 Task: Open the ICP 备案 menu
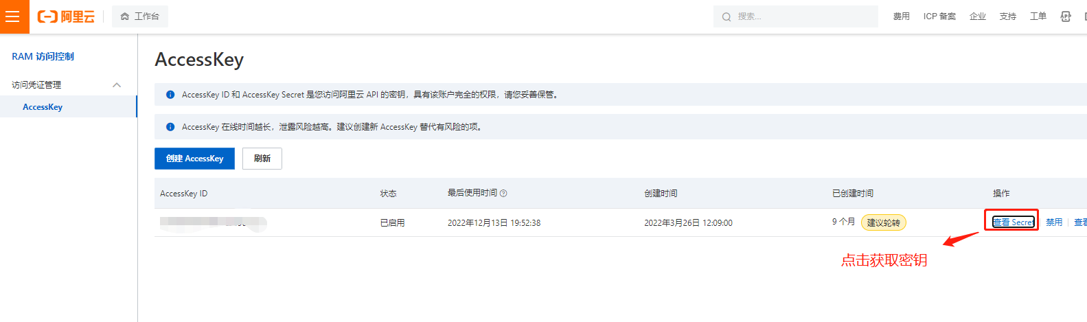point(939,16)
